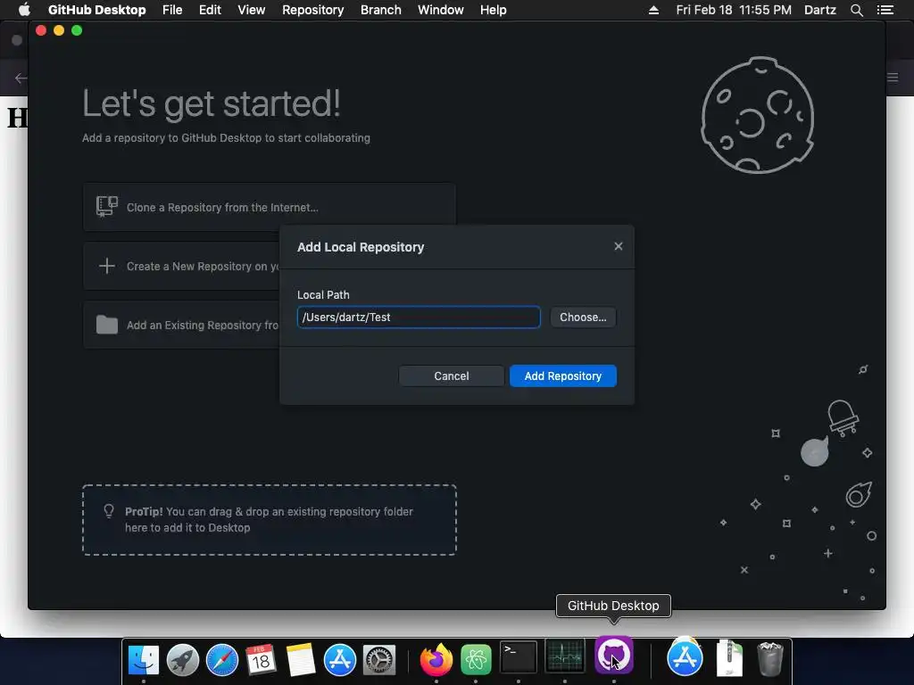Open the Help menu
This screenshot has height=685, width=914.
[493, 10]
